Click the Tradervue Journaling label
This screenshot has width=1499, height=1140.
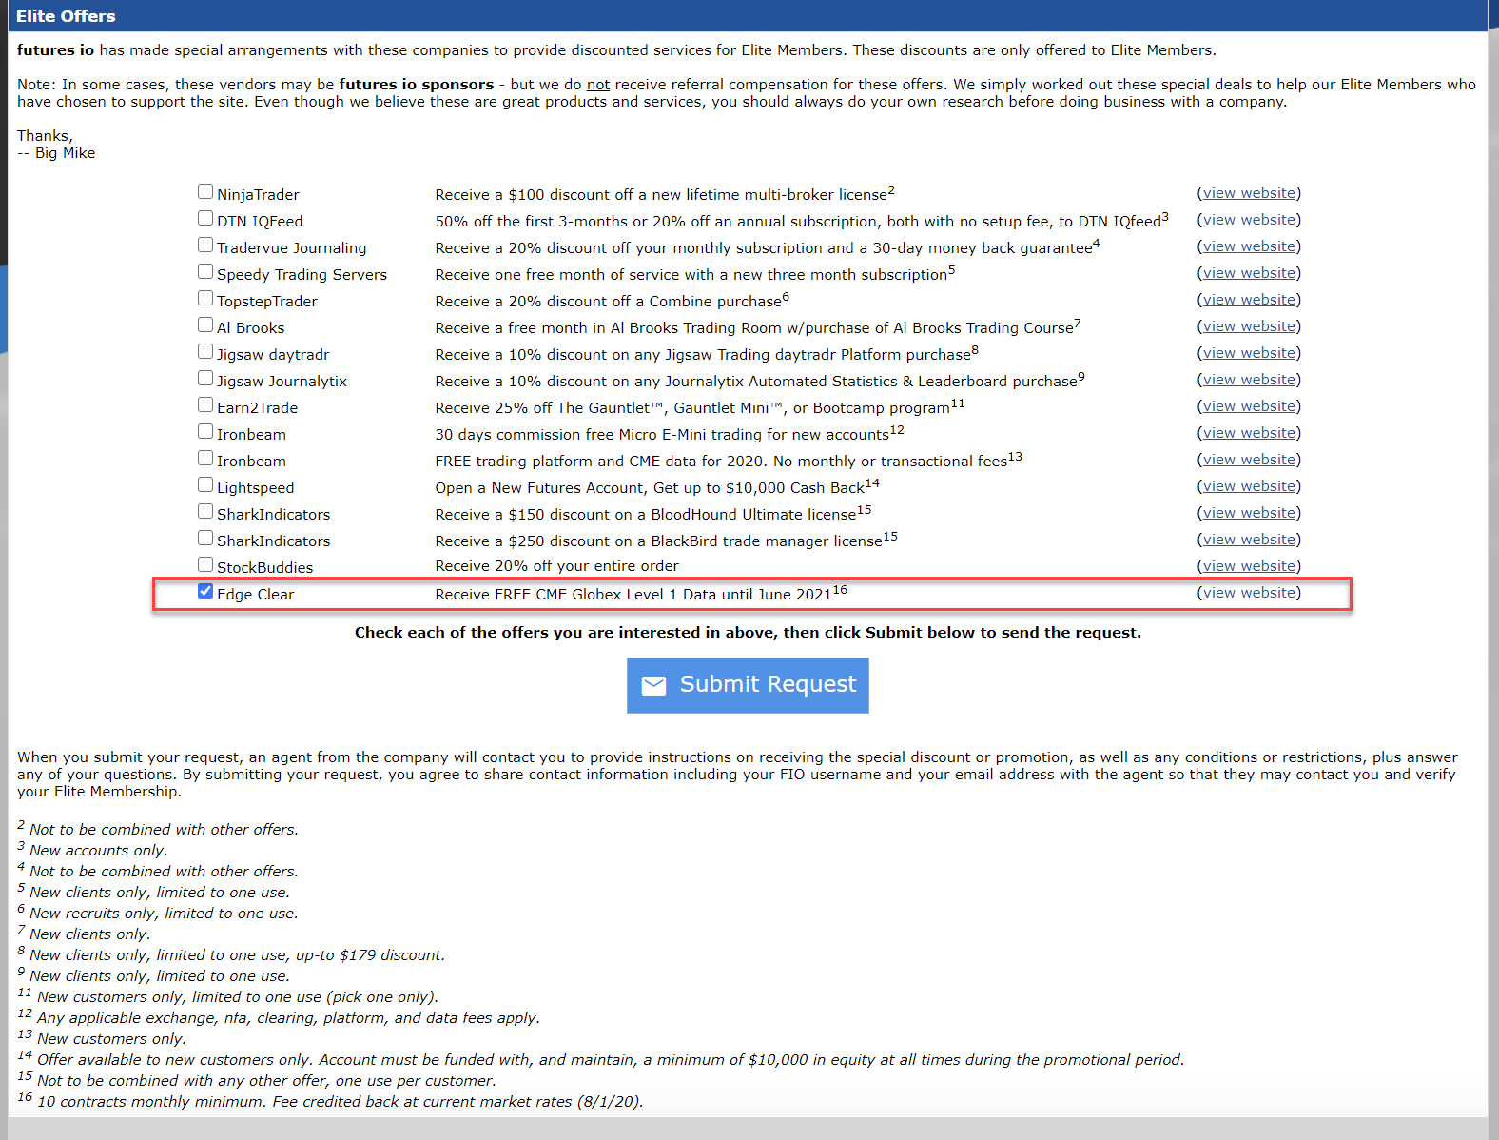pos(291,247)
